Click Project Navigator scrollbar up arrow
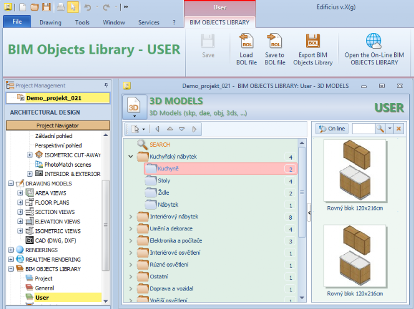The width and height of the screenshot is (414, 309). tap(105, 135)
